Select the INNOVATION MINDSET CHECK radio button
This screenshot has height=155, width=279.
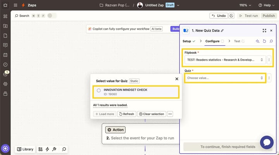99,90
